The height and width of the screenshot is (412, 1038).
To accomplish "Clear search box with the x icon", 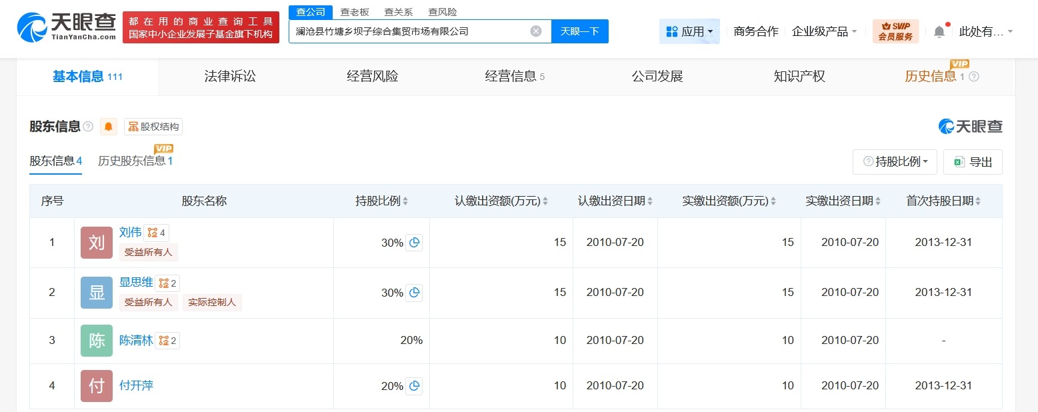I will tap(535, 31).
